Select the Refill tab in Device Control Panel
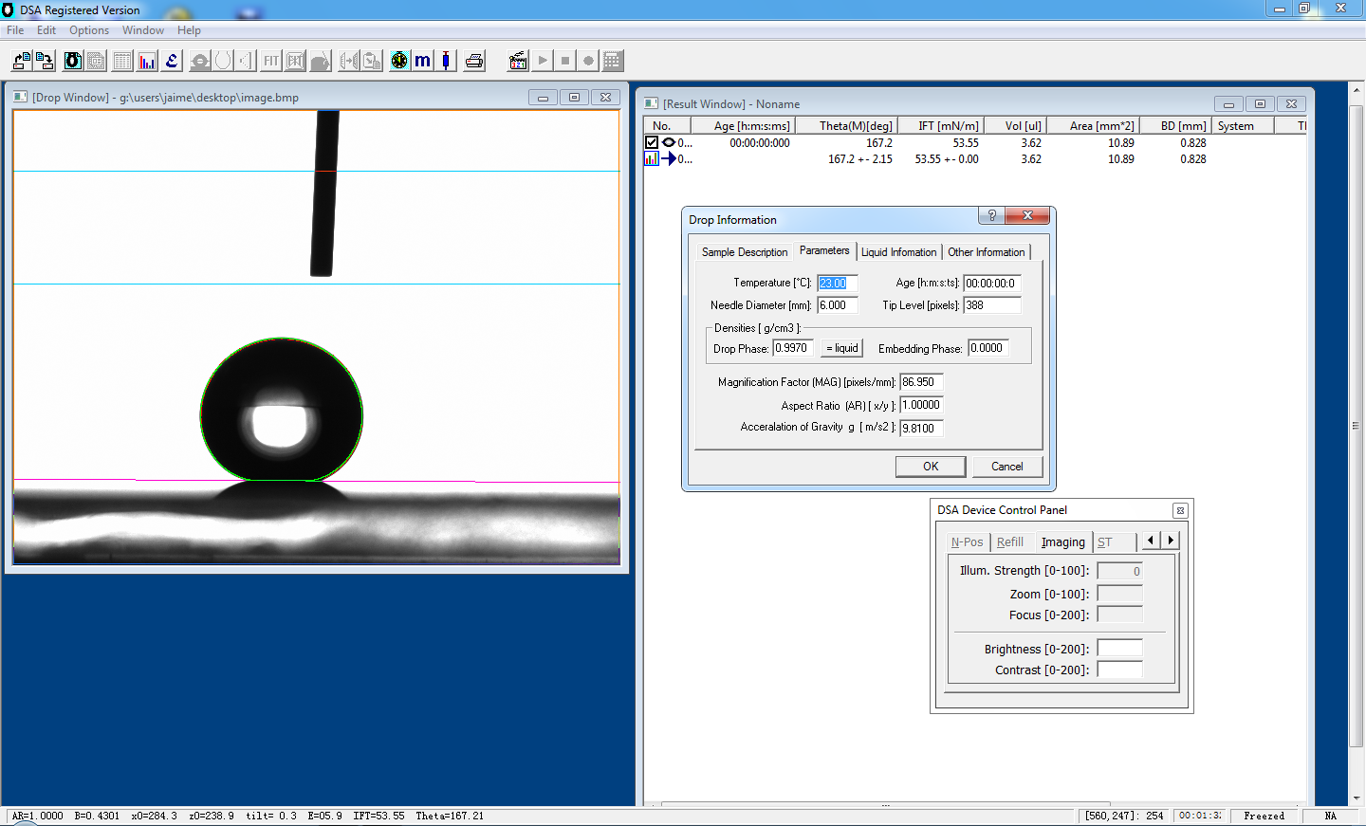1366x826 pixels. point(1010,541)
